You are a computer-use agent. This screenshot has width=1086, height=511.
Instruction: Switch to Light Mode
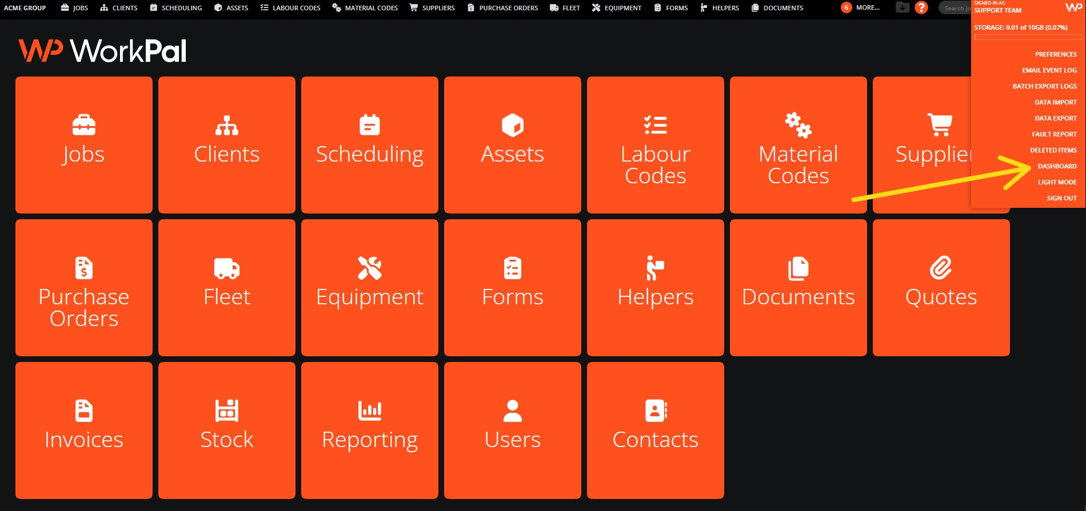pyautogui.click(x=1057, y=182)
